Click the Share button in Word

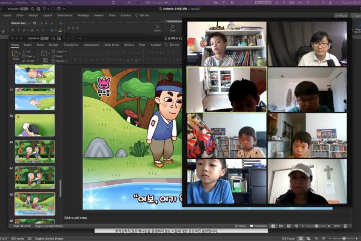tap(341, 16)
